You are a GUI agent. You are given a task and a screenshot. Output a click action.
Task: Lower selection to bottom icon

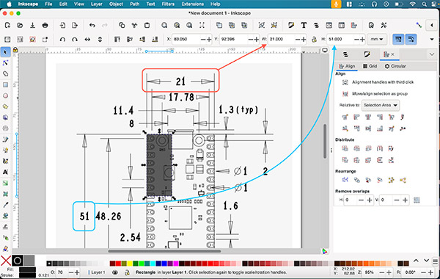155,40
